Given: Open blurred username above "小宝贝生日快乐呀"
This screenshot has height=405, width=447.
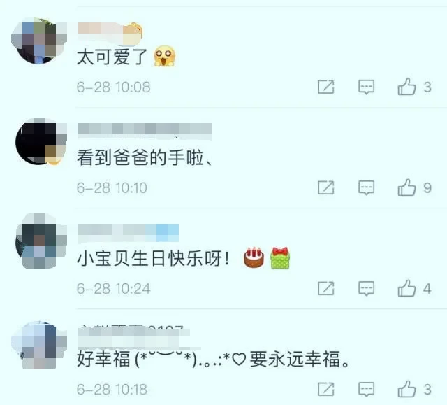Looking at the screenshot, I should 129,233.
